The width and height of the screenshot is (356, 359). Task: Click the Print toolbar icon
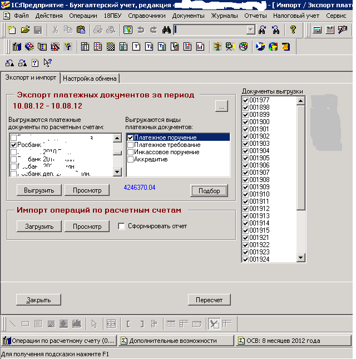(98, 29)
